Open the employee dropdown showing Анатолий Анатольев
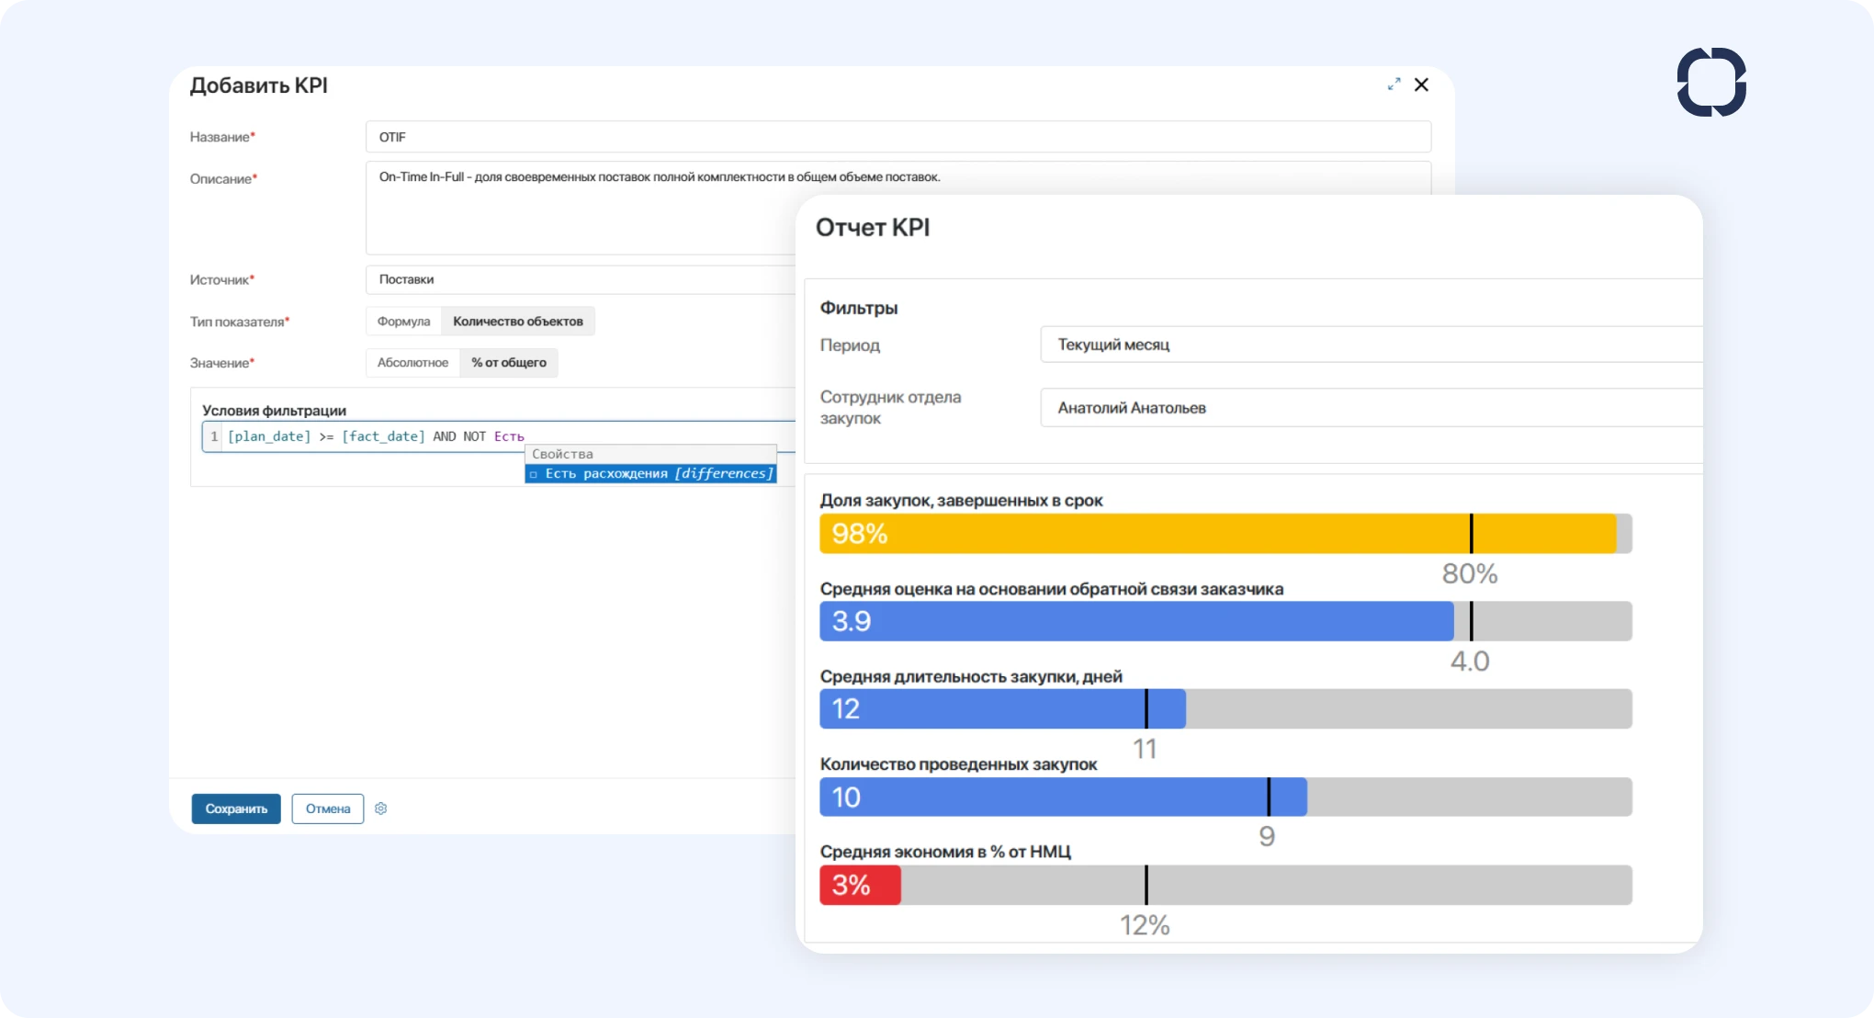The width and height of the screenshot is (1874, 1018). 1369,408
